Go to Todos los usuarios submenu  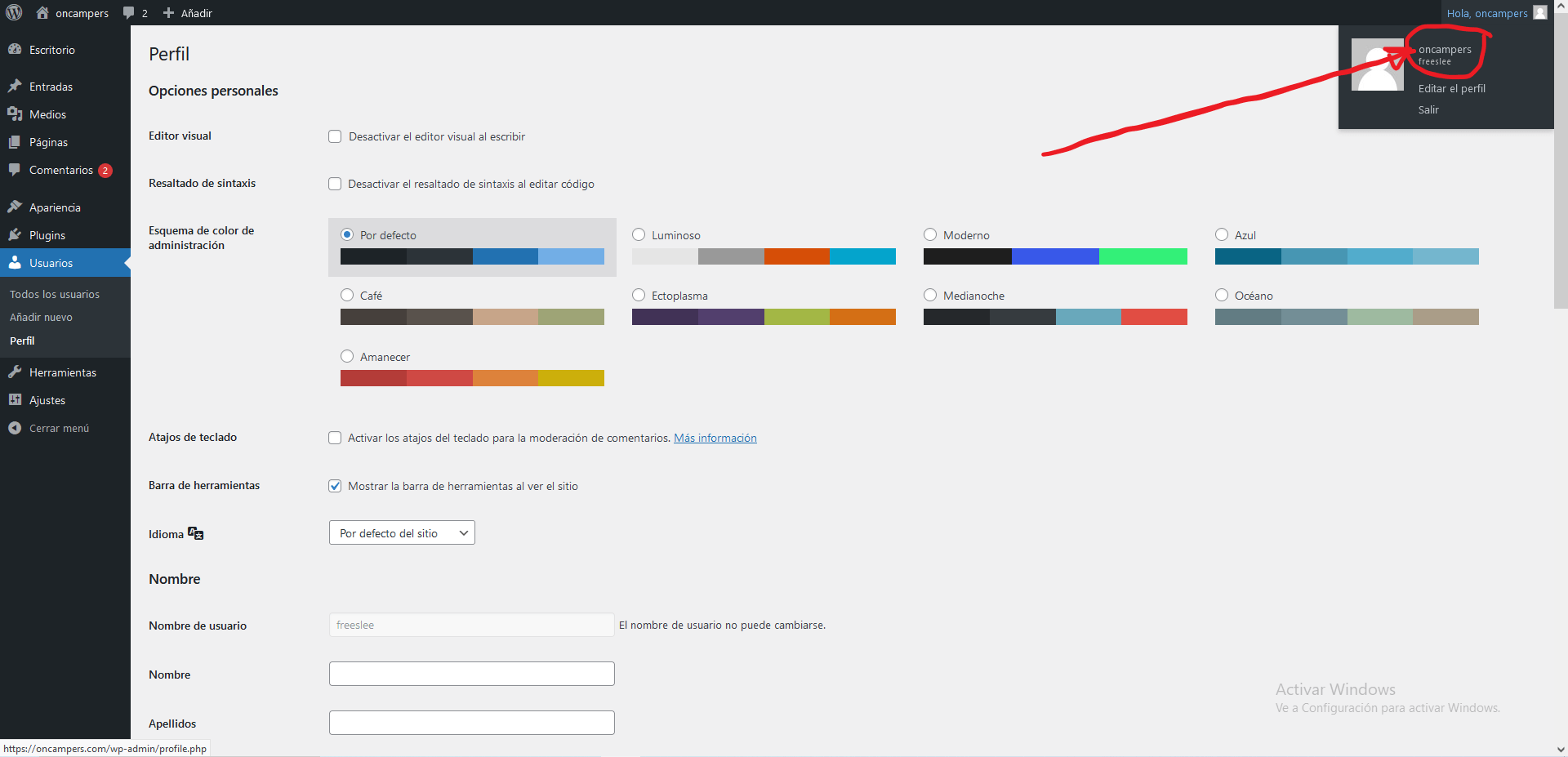click(55, 294)
